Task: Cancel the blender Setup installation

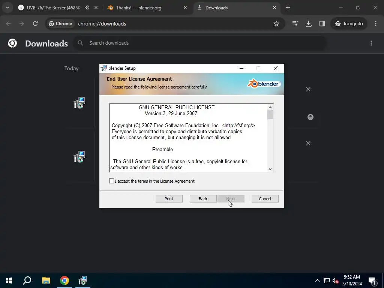Action: 265,199
